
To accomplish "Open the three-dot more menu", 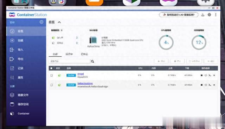I will click(216, 15).
